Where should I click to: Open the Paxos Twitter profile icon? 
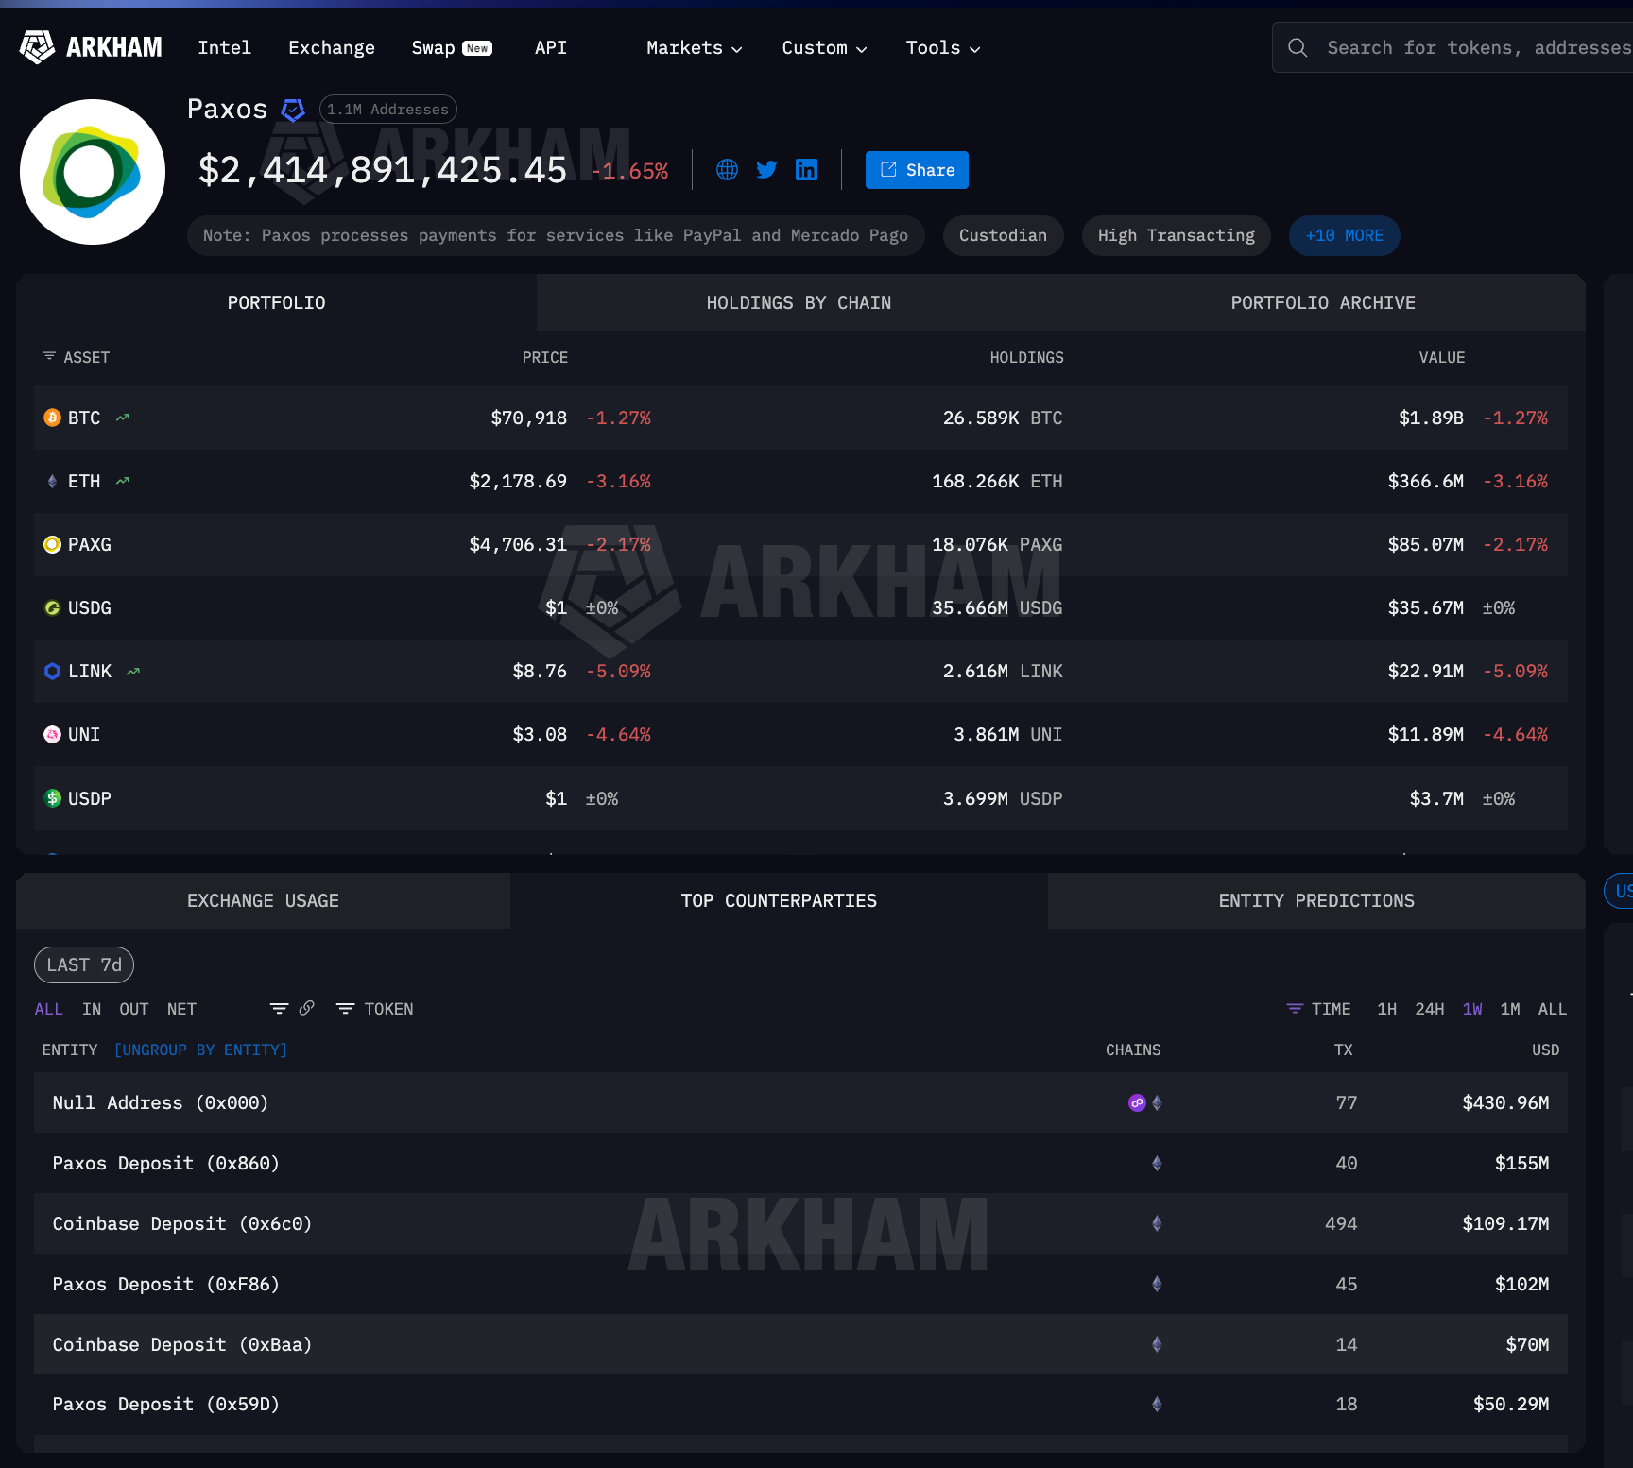point(766,170)
